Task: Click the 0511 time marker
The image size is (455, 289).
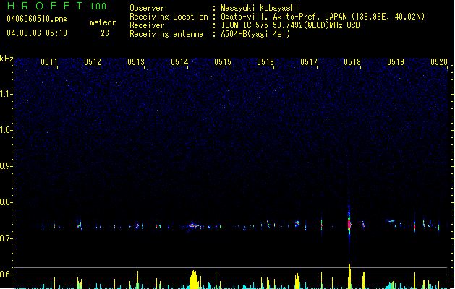Action: pos(49,62)
